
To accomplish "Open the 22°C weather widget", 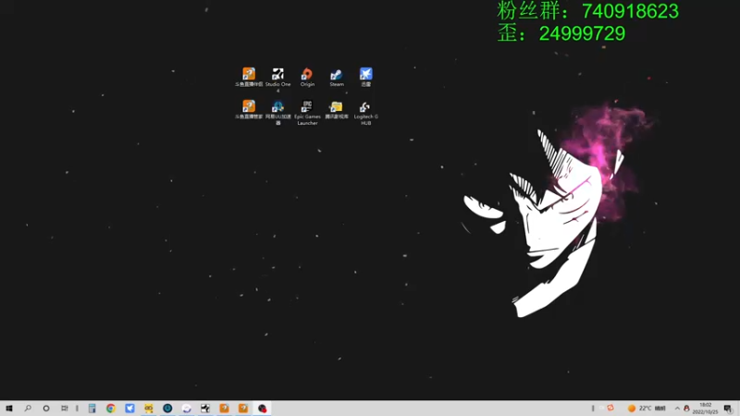I will click(x=647, y=409).
